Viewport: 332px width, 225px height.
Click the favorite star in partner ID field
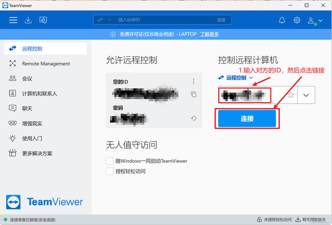pos(291,95)
